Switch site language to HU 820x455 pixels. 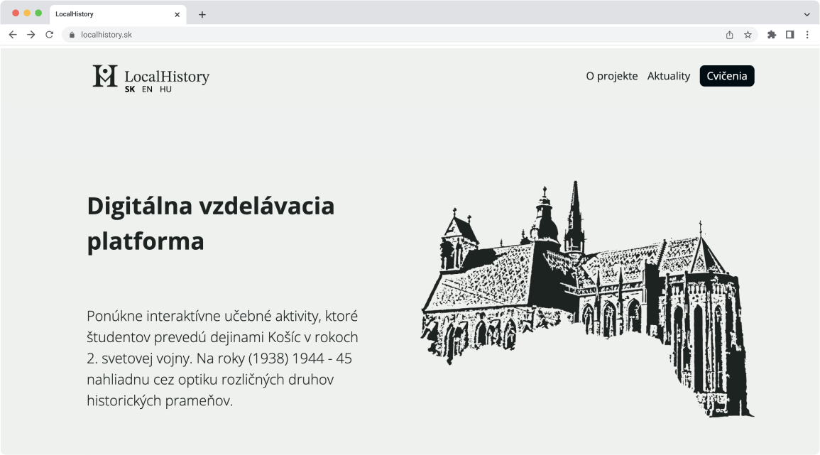pyautogui.click(x=165, y=89)
